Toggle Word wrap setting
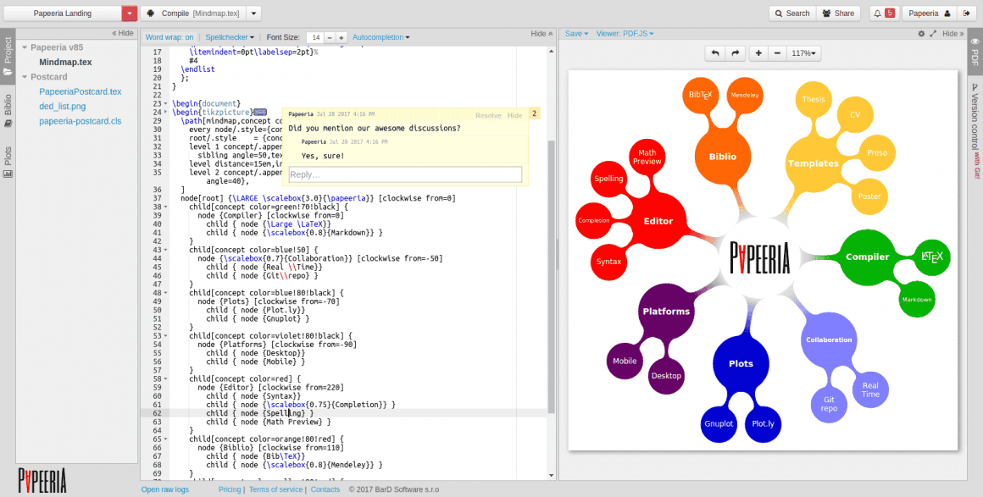 point(169,37)
